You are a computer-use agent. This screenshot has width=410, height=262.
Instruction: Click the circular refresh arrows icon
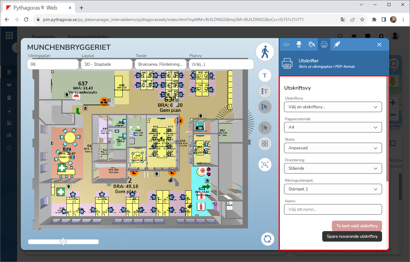click(x=268, y=239)
